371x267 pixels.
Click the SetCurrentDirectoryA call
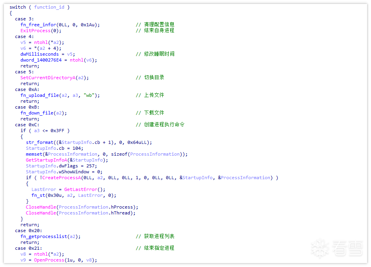tap(55, 78)
